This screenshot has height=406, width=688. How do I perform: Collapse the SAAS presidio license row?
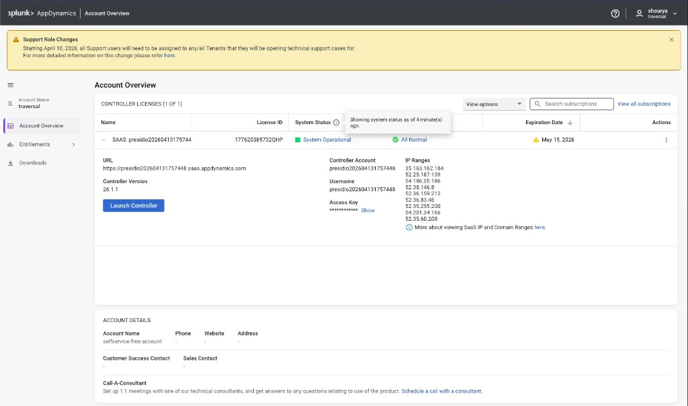point(103,140)
